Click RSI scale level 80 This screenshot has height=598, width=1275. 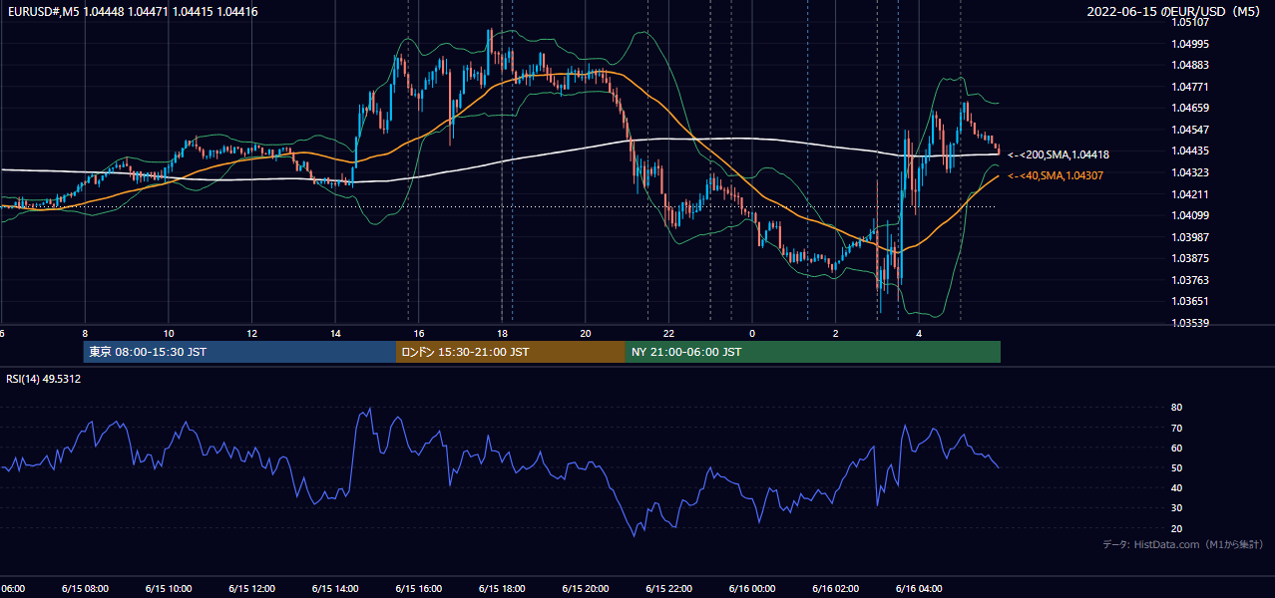point(1176,408)
